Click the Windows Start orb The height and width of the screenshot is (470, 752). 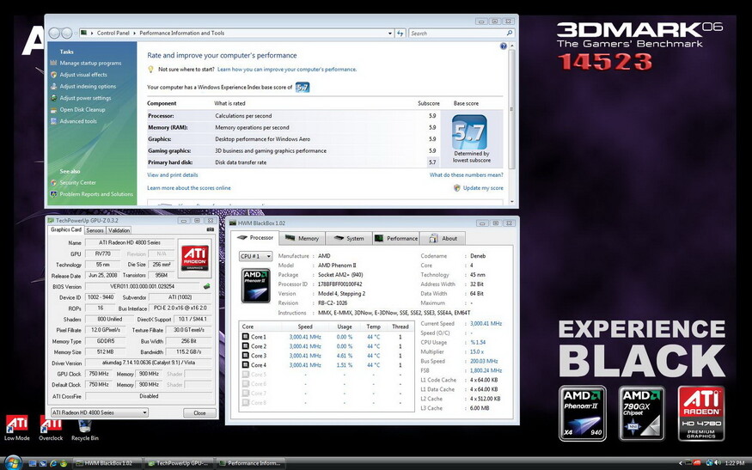click(x=13, y=463)
